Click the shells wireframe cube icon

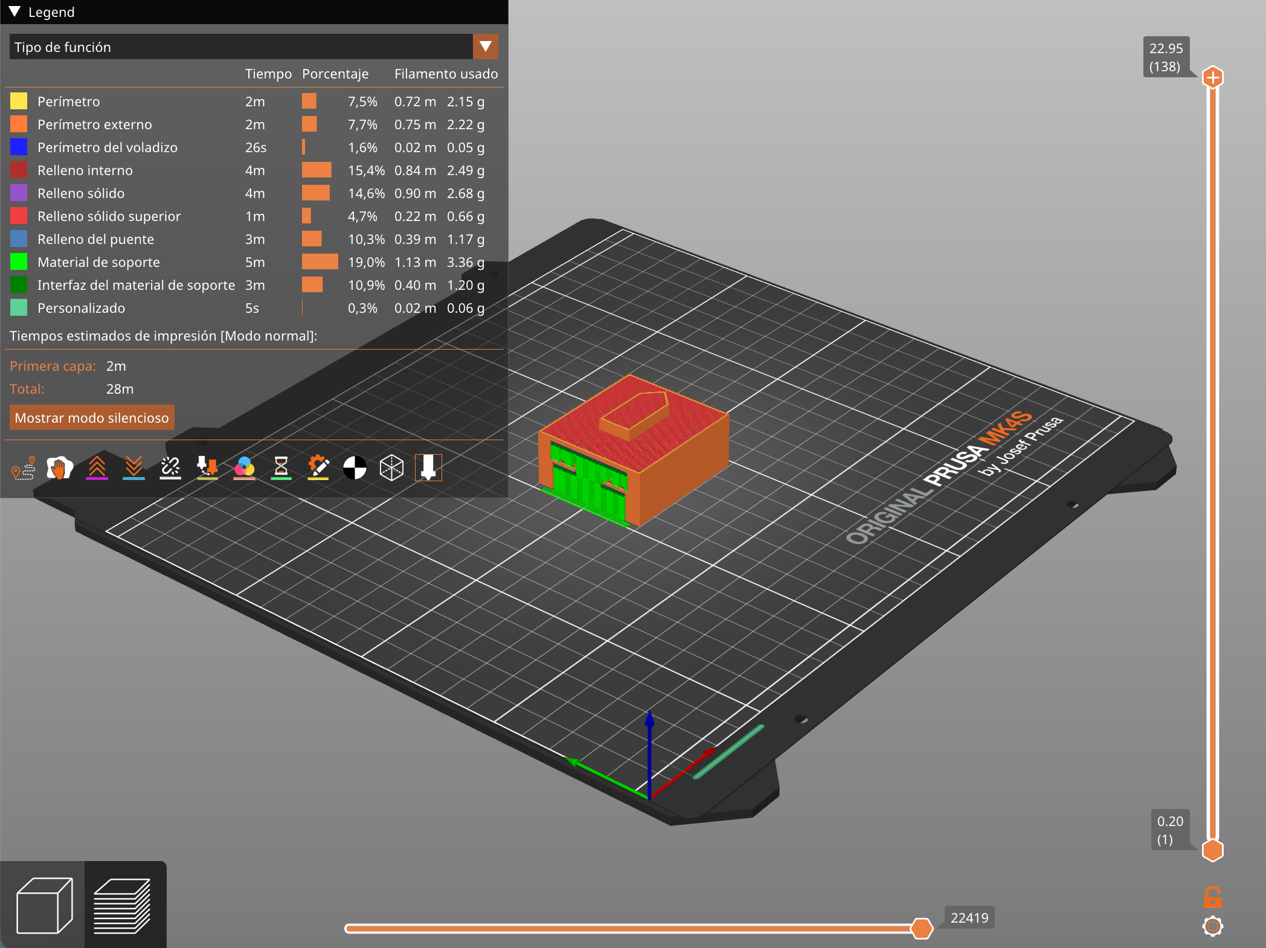point(391,468)
